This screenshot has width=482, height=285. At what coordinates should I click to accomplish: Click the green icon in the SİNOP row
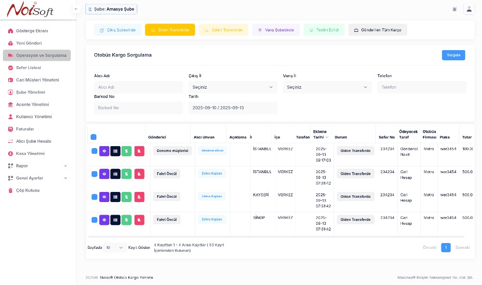click(x=126, y=220)
